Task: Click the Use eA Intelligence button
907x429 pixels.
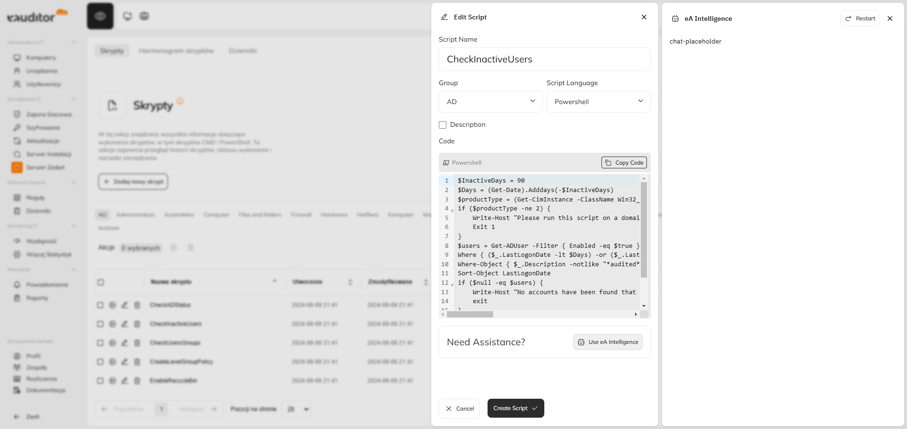Action: [x=608, y=342]
